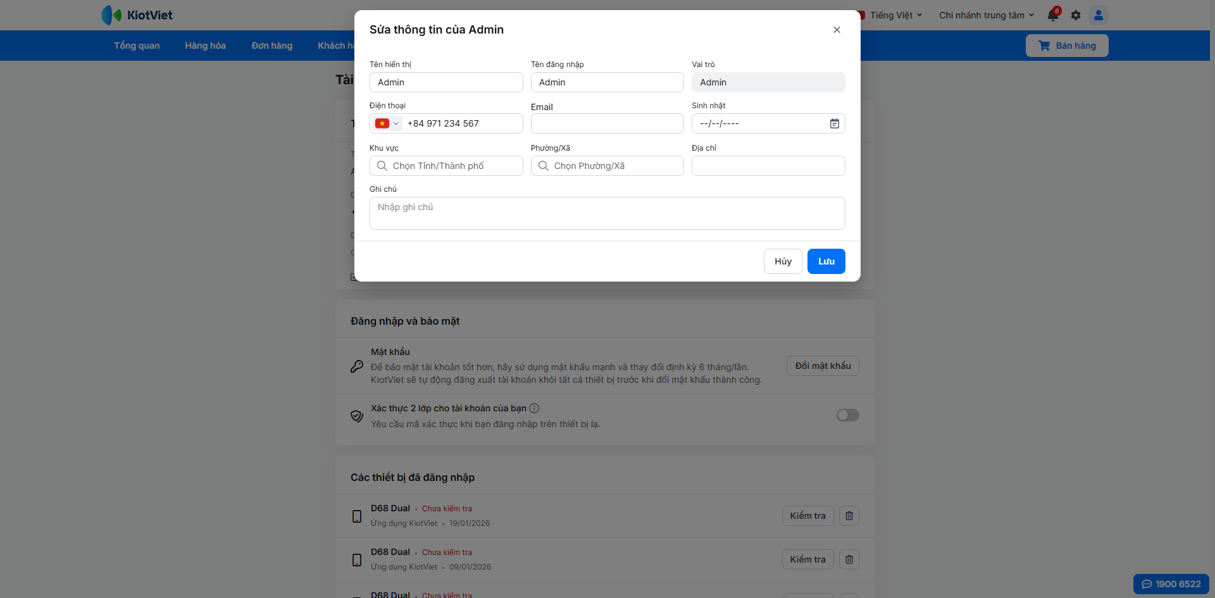The height and width of the screenshot is (598, 1215).
Task: Open the birthday calendar picker icon
Action: point(835,124)
